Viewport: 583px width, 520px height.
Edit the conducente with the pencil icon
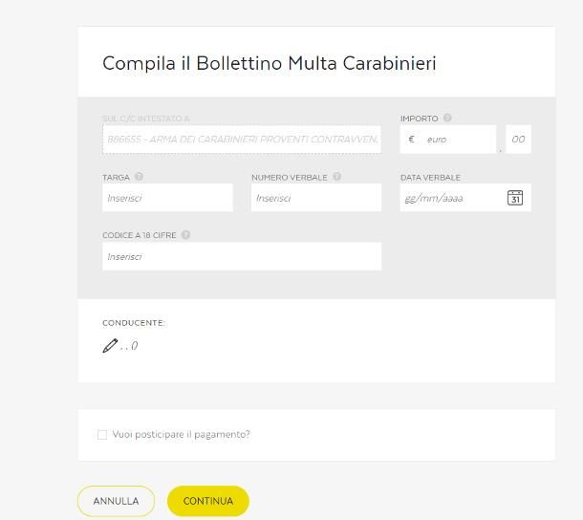click(110, 346)
